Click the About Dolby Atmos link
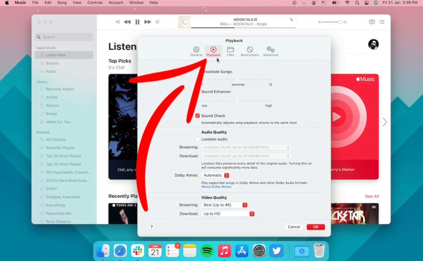Screen dimensions: 423x261 (216, 186)
